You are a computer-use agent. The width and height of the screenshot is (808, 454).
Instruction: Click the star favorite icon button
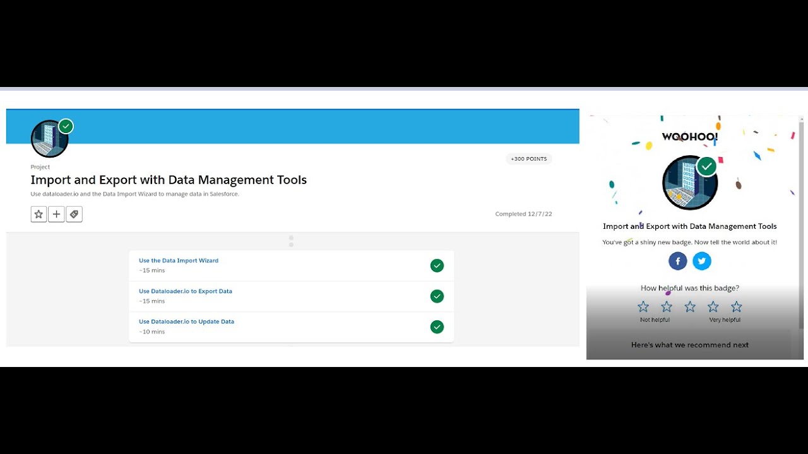[x=39, y=214]
